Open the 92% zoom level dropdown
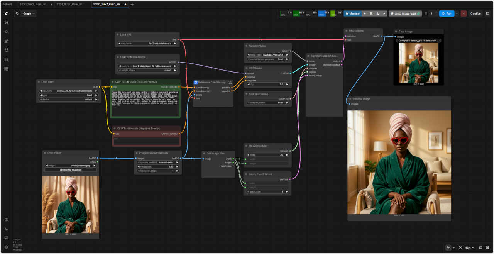494x254 pixels. point(470,247)
